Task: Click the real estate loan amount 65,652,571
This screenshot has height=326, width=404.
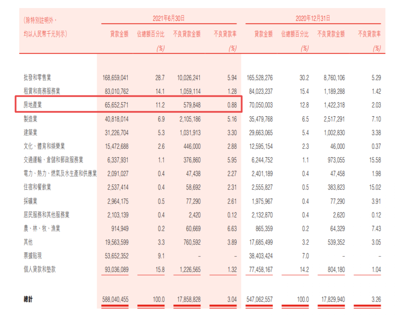Action: click(x=116, y=105)
